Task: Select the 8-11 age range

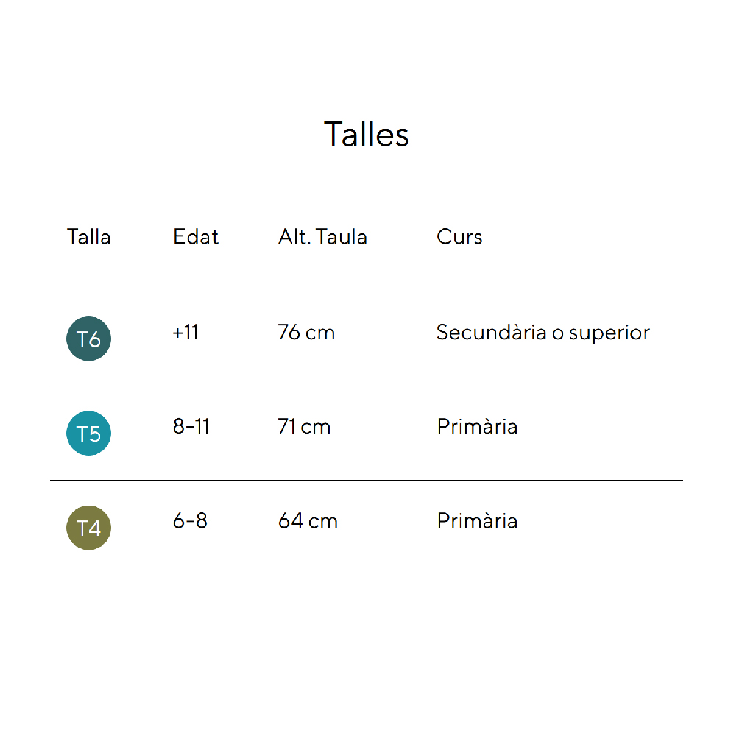Action: [x=191, y=427]
